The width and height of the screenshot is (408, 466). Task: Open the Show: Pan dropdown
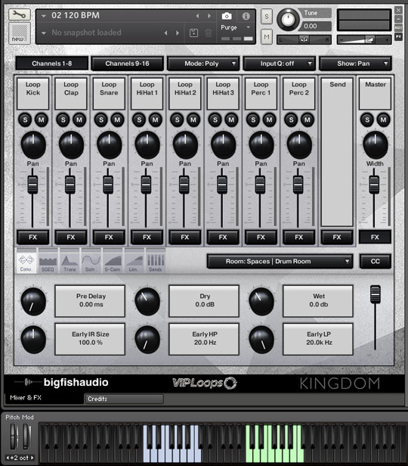355,64
